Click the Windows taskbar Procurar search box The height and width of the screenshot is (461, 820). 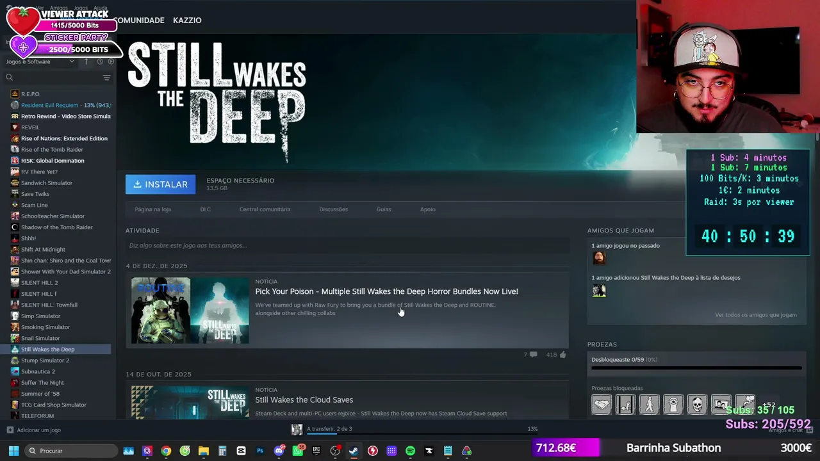[70, 451]
